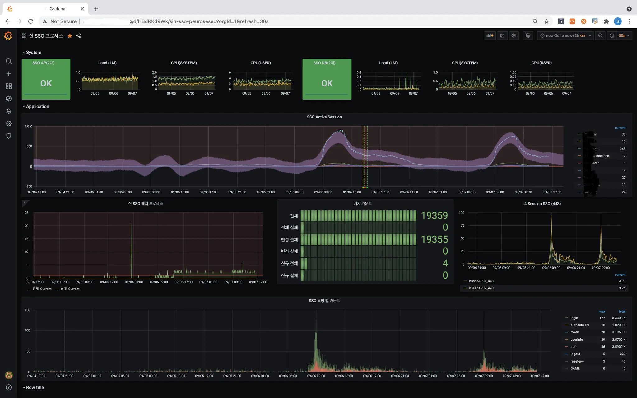Open the Create plus sidebar icon
The image size is (637, 398).
9,74
